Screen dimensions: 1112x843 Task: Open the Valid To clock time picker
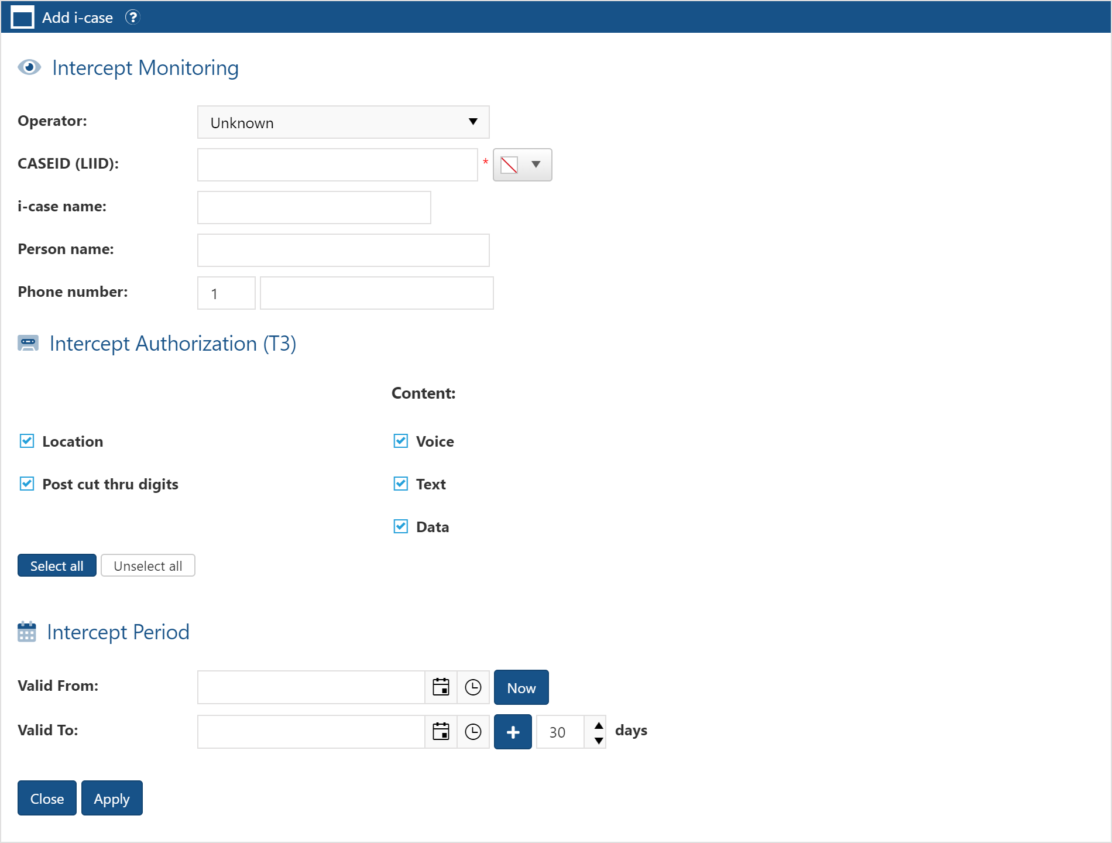tap(473, 732)
